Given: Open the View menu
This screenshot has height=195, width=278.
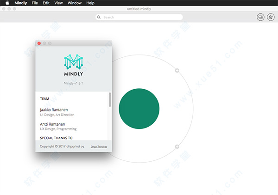Looking at the screenshot, I should click(58, 3).
